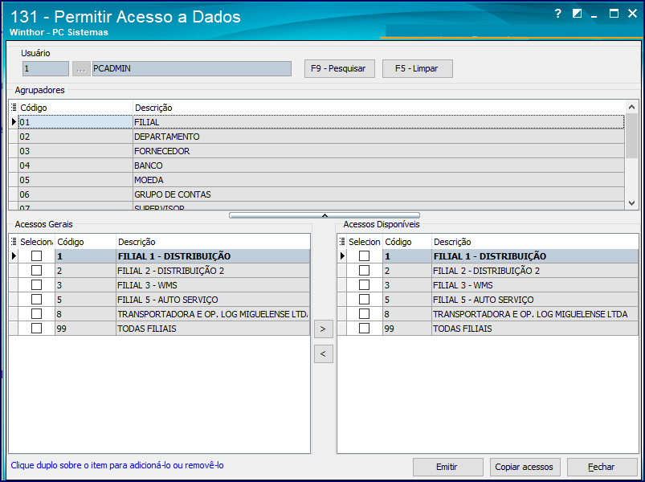Select FILIAL 3 - WMS text in Acessos Gerais
Screen dimensions: 645x482
click(147, 285)
